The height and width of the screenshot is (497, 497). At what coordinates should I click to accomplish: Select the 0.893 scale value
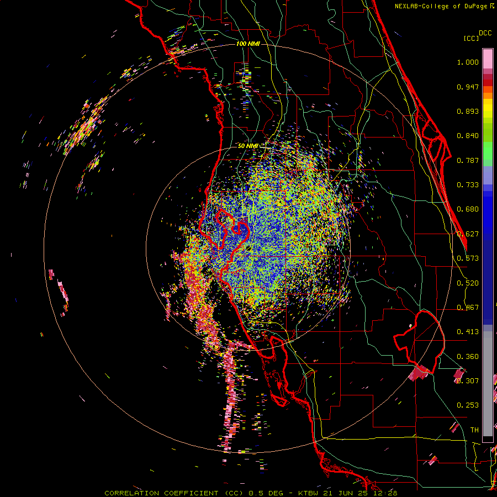click(468, 111)
